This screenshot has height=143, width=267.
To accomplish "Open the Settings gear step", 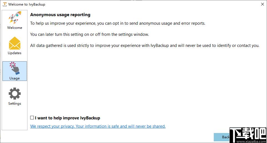I will click(15, 96).
